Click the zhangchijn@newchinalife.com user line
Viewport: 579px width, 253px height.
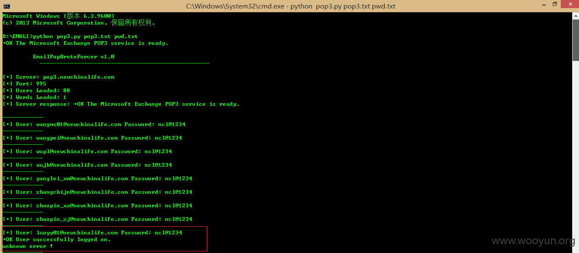(97, 192)
